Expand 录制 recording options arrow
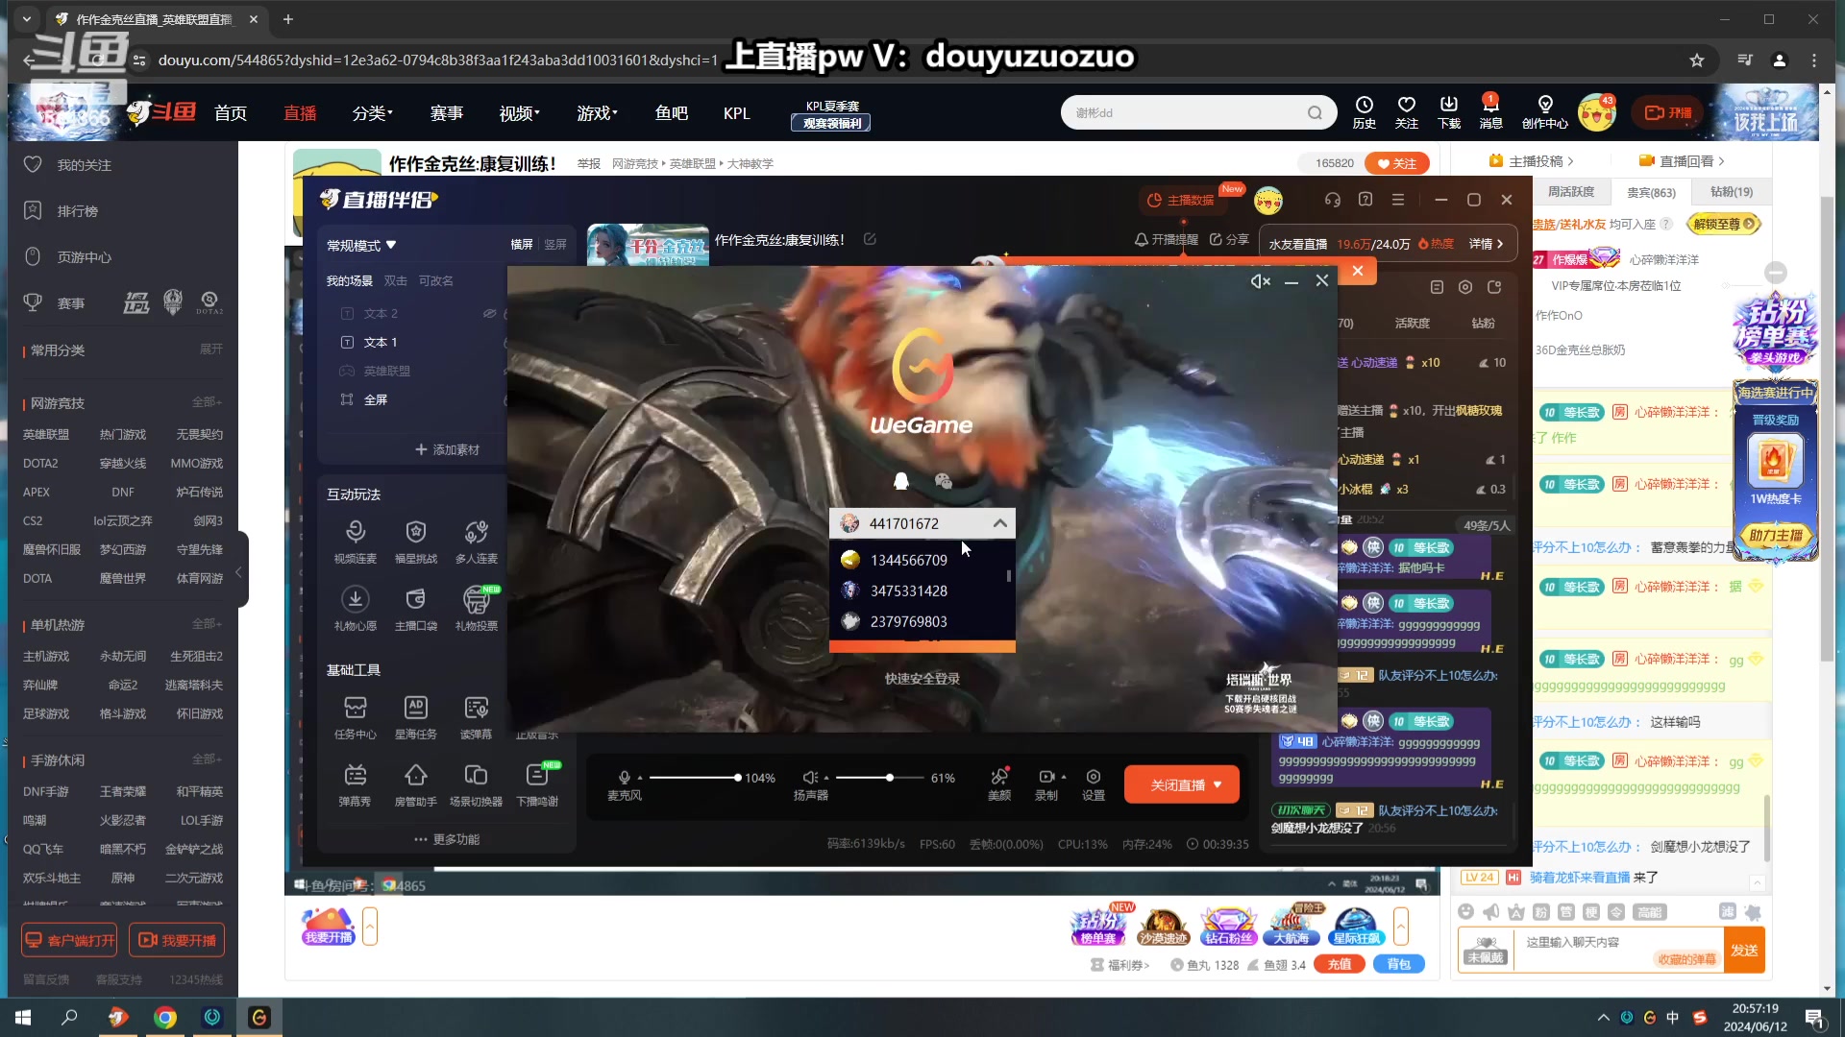 point(1063,777)
